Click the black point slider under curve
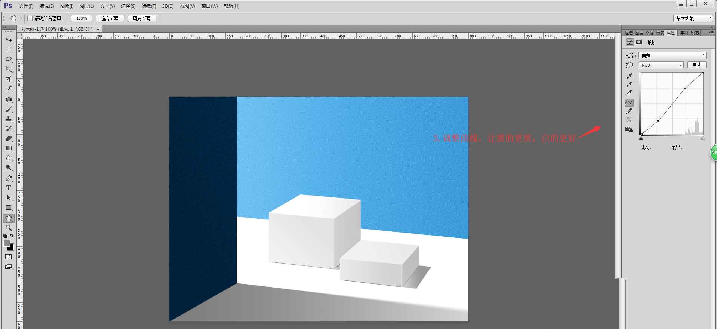Screen dimensions: 717x329 [x=641, y=138]
